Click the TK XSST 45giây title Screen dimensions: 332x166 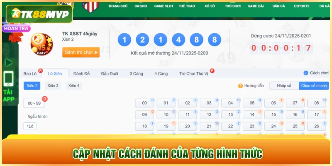point(80,34)
